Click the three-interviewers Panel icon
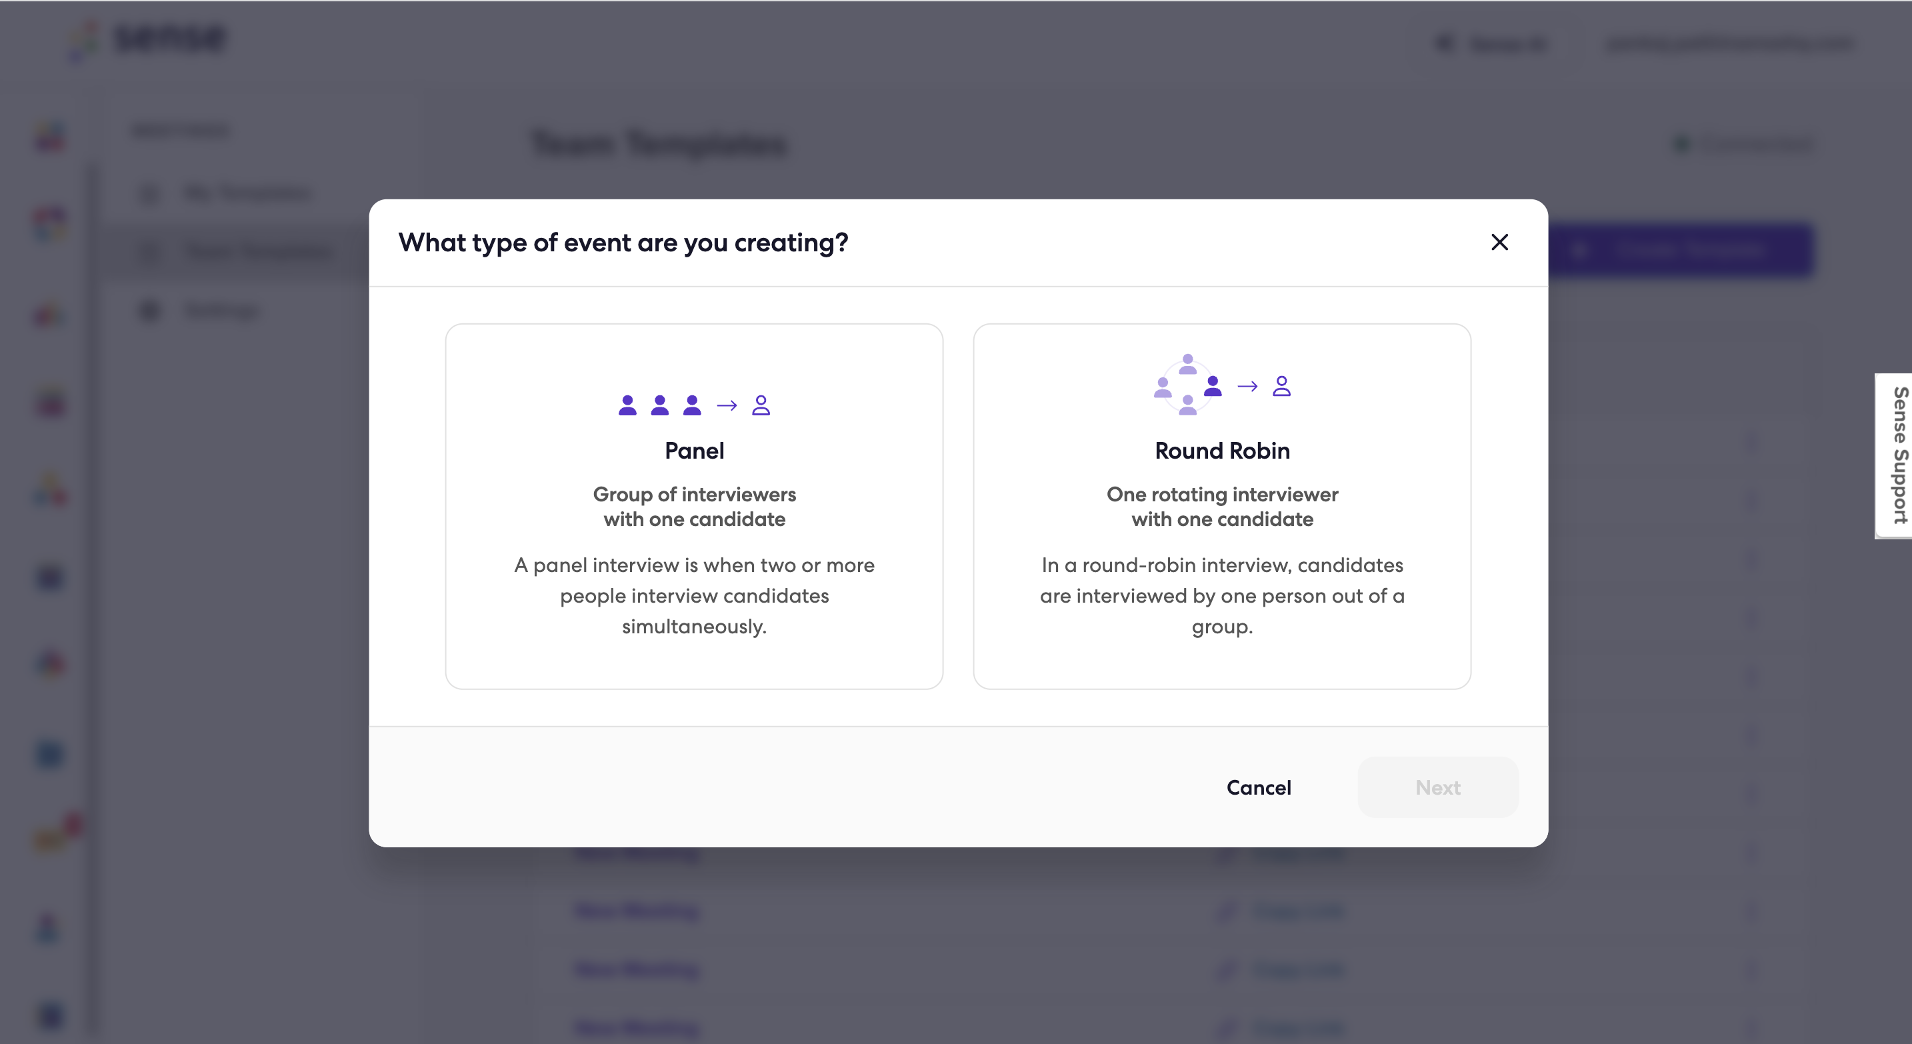 (660, 405)
